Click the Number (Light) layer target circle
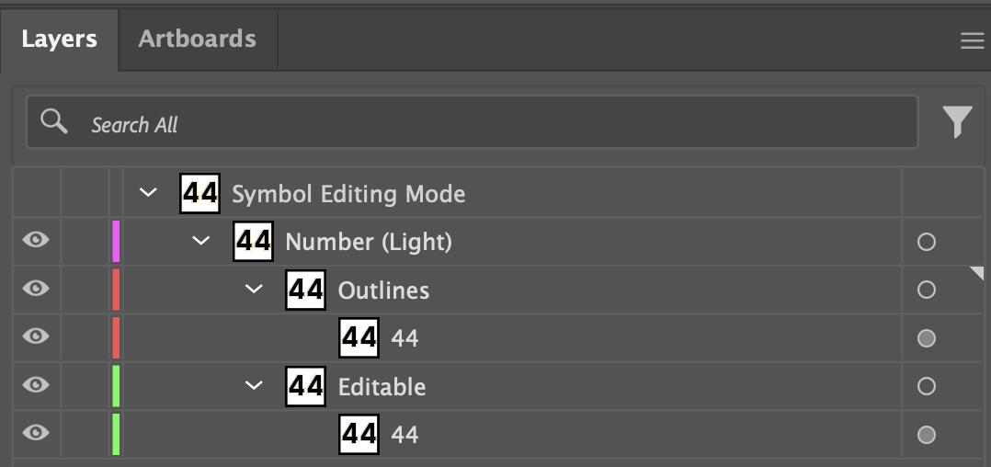The height and width of the screenshot is (467, 991). coord(926,242)
